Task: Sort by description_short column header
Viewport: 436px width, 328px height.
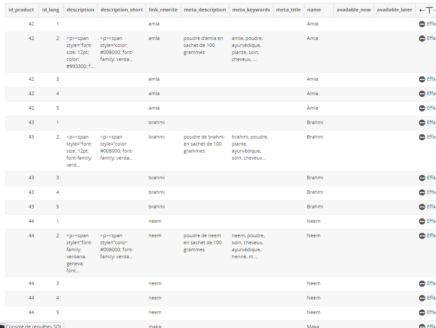Action: (122, 10)
